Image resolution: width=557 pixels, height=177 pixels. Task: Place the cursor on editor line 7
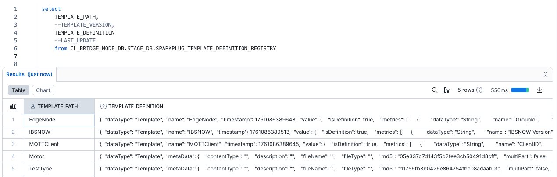coord(175,56)
